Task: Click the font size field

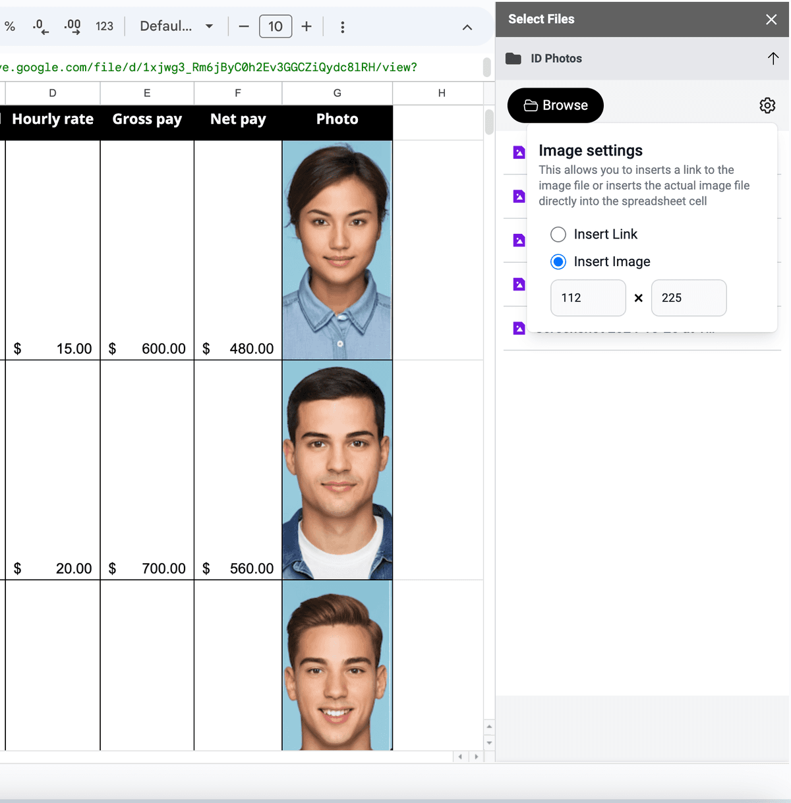Action: coord(276,26)
